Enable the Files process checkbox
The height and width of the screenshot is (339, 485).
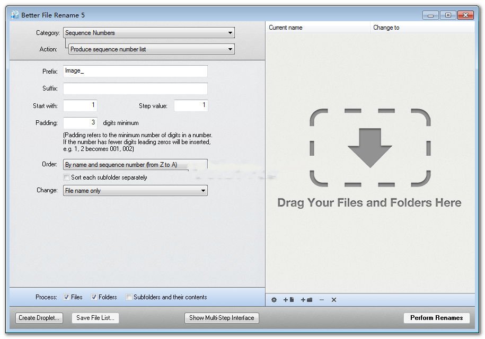pyautogui.click(x=66, y=297)
